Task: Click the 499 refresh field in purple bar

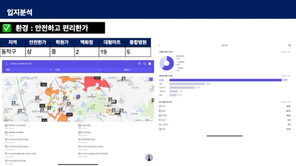Action: 127,70
